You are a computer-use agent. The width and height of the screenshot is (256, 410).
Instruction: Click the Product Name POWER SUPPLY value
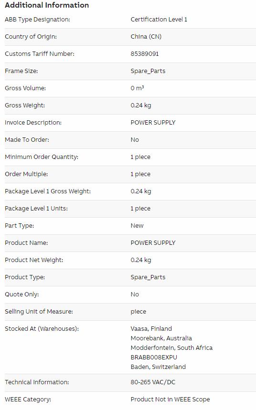[153, 243]
